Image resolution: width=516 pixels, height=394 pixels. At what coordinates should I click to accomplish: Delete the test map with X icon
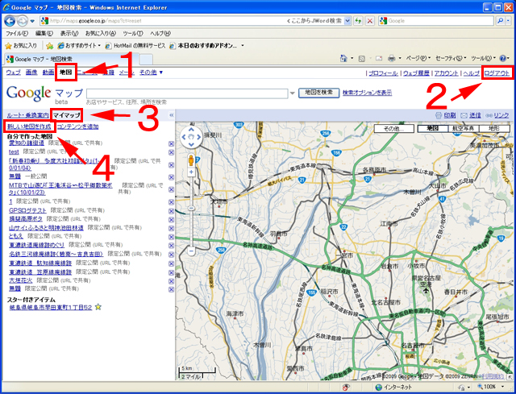171,152
